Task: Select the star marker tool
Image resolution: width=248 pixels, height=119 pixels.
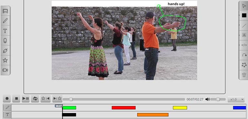Action: [x=5, y=60]
